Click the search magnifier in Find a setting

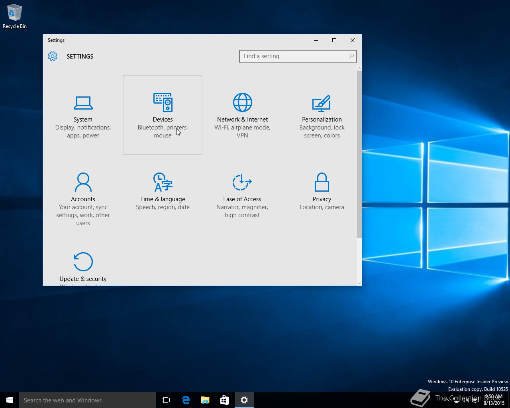click(x=351, y=56)
